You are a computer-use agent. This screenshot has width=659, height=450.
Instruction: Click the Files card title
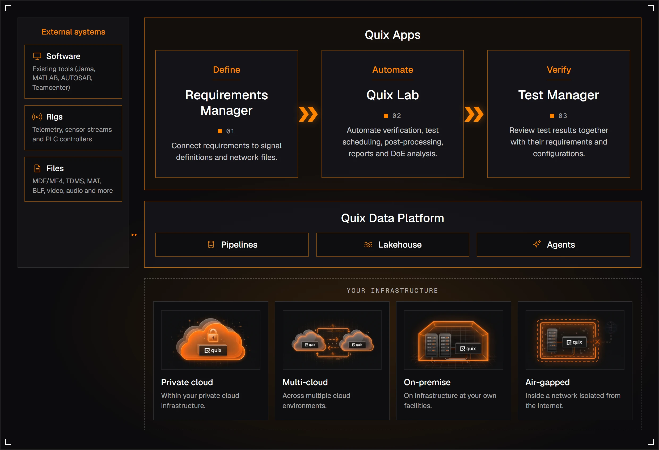coord(55,168)
